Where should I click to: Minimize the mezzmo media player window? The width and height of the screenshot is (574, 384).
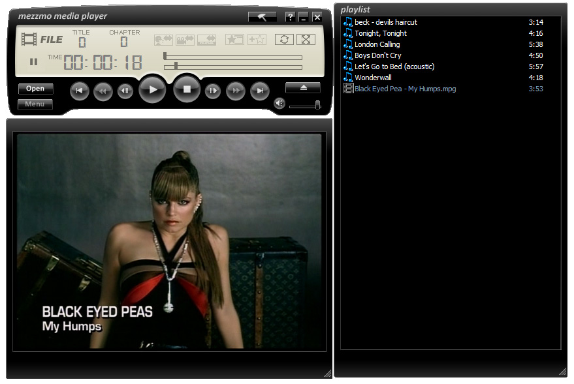304,17
